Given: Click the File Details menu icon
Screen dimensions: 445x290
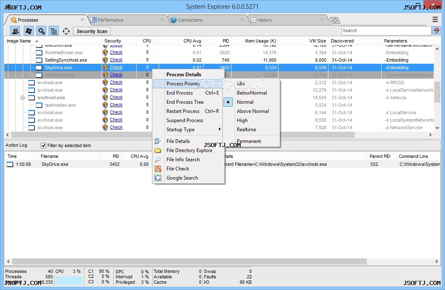Looking at the screenshot, I should coord(158,141).
